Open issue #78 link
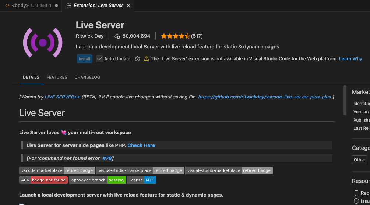 [x=107, y=158]
